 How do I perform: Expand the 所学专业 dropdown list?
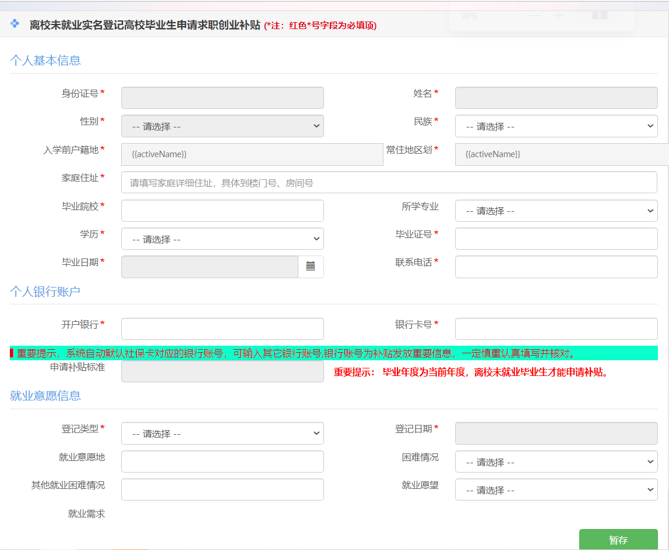point(556,211)
